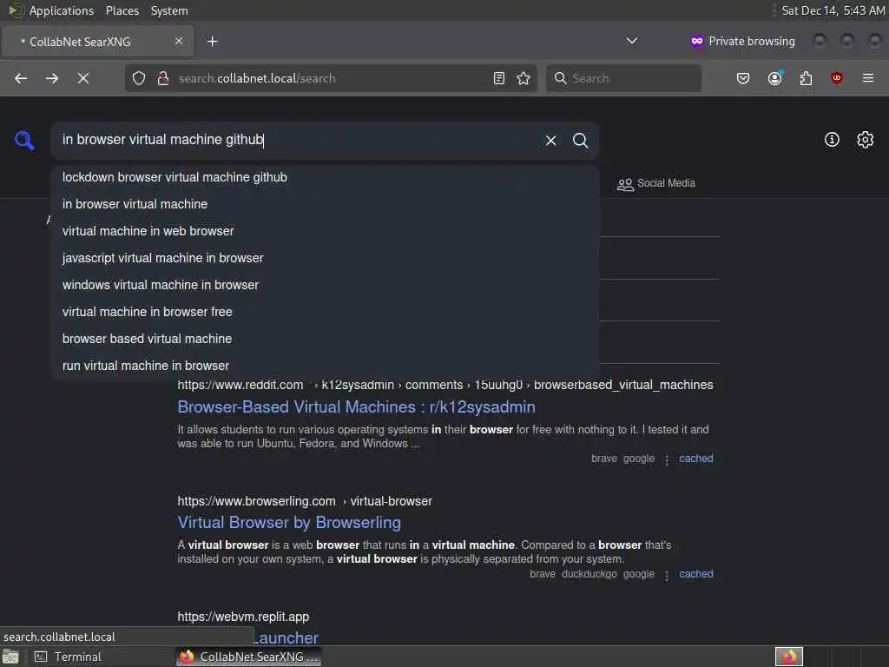Open Pocket save icon
Viewport: 889px width, 667px height.
(x=743, y=78)
